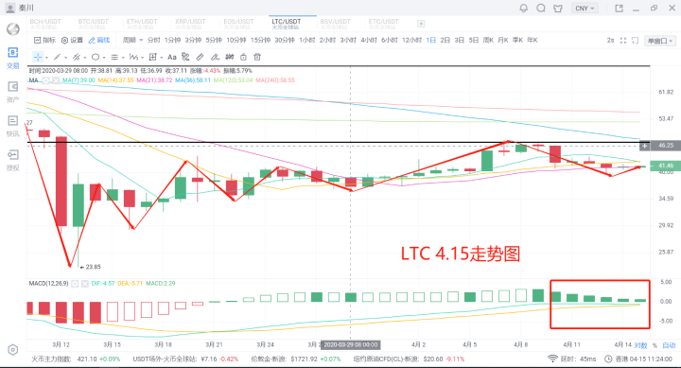Switch to BTC/USDT tab
This screenshot has width=681, height=368.
(x=94, y=24)
